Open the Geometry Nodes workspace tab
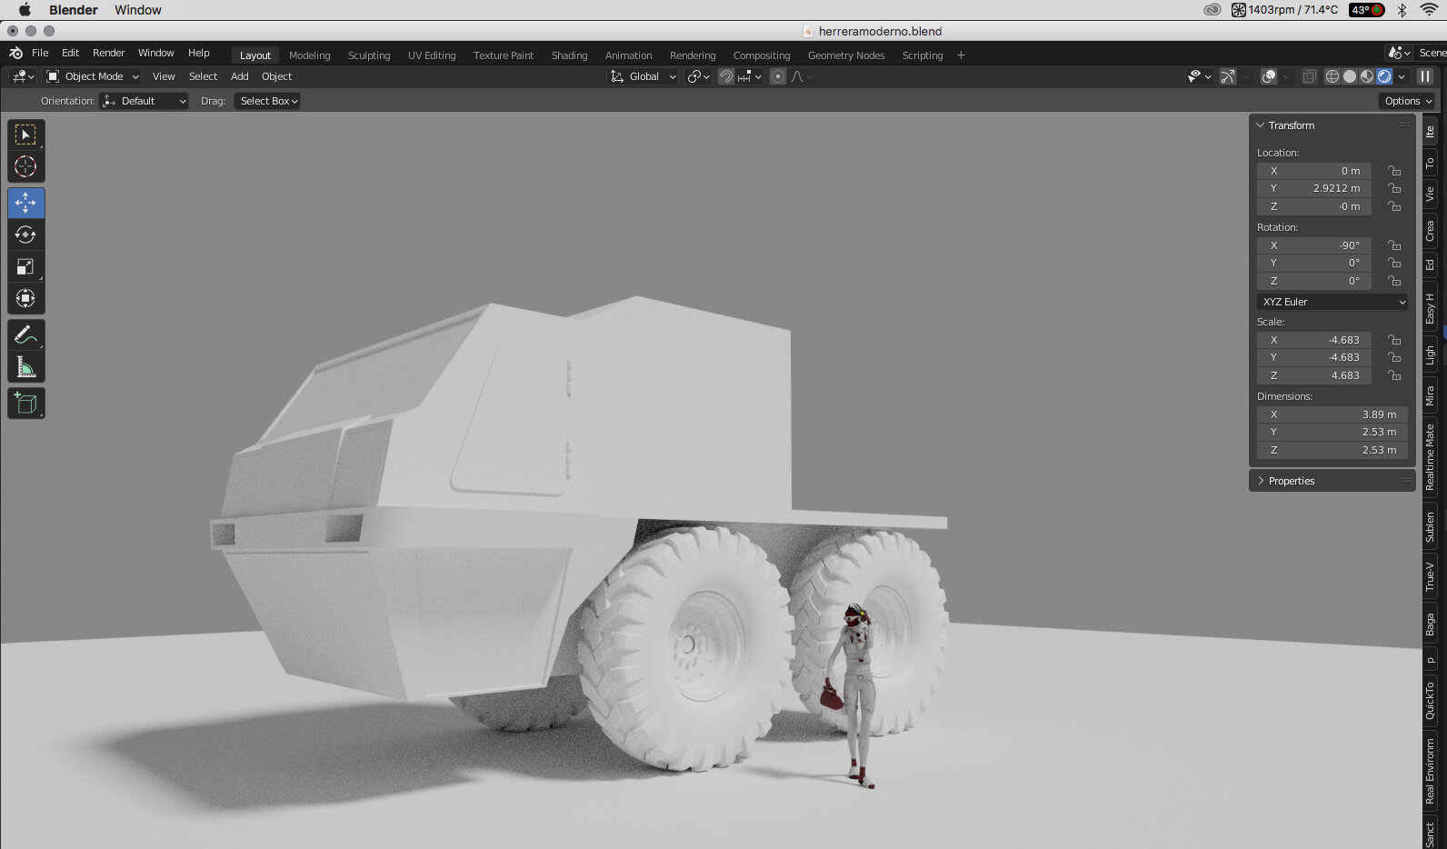 (846, 55)
